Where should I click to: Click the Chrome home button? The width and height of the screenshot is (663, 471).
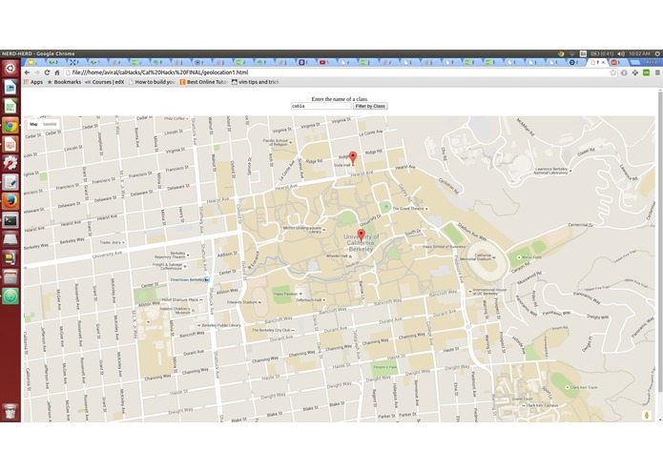coord(57,72)
